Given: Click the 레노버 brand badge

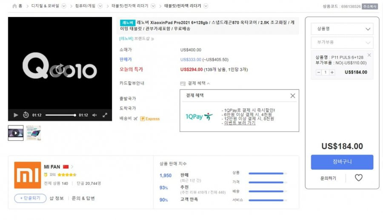Looking at the screenshot, I should pyautogui.click(x=128, y=23).
